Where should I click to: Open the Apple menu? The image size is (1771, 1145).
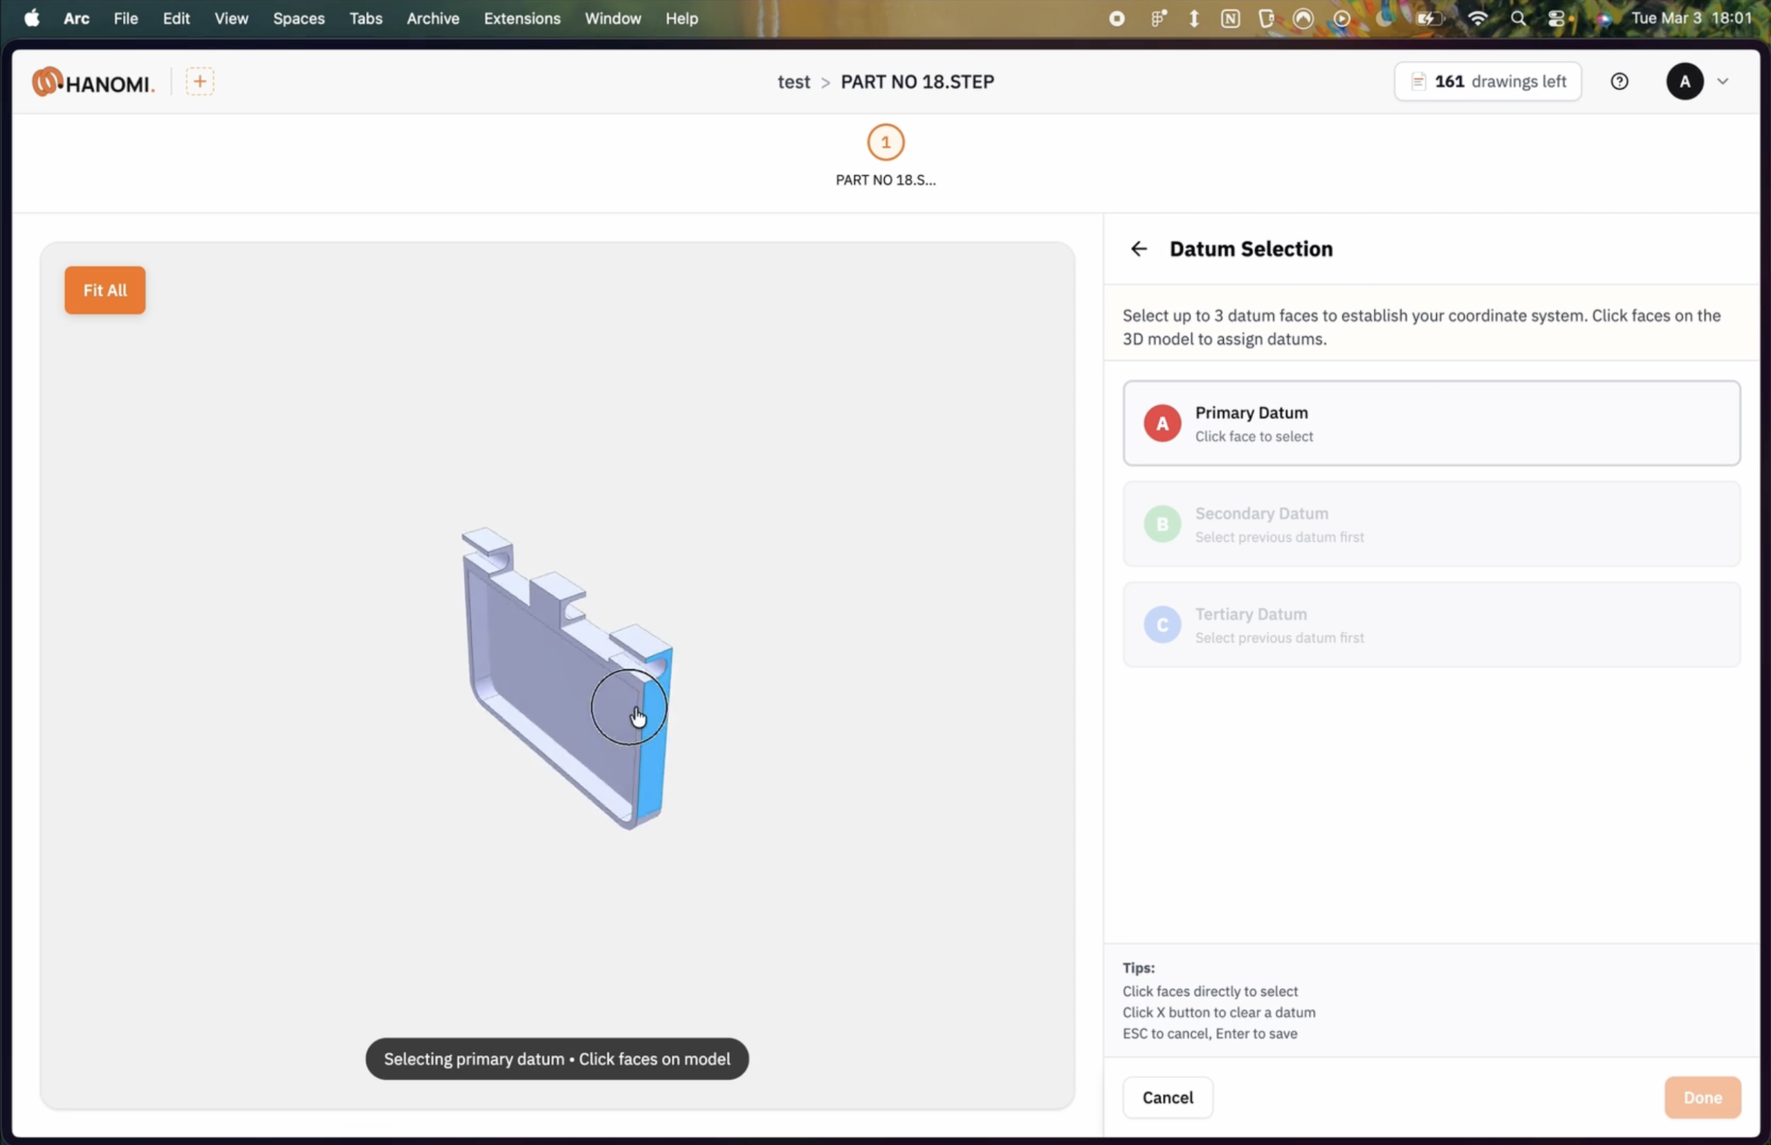pyautogui.click(x=31, y=19)
